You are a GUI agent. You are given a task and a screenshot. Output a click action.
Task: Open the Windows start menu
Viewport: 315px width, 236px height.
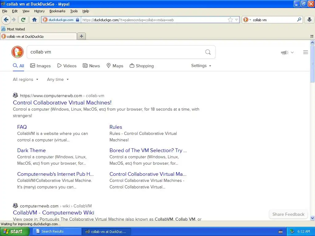click(x=14, y=231)
